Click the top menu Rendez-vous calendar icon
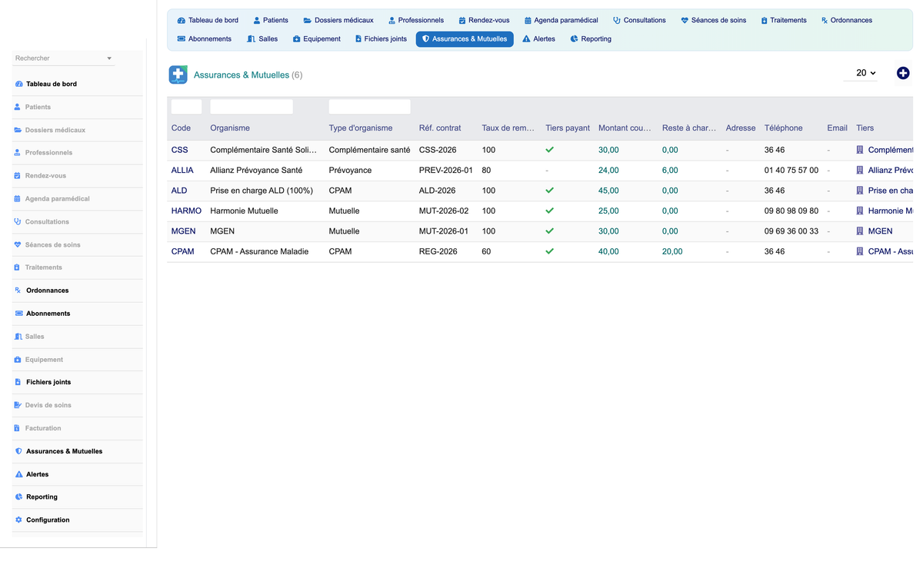Screen dimensions: 923x571 coord(462,21)
